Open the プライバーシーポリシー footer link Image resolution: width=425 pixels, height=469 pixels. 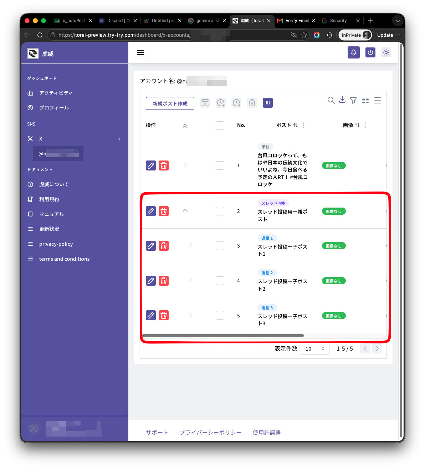pyautogui.click(x=210, y=433)
